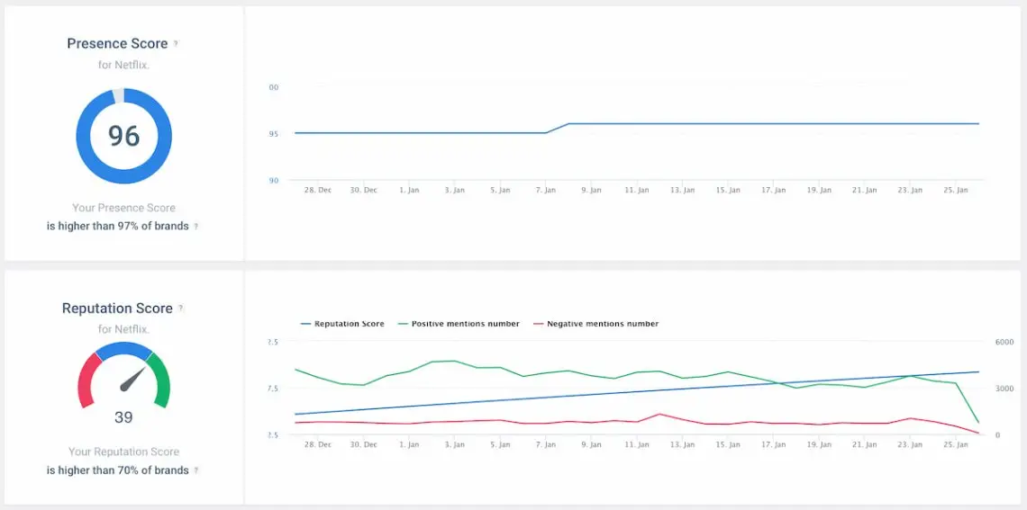The height and width of the screenshot is (510, 1027).
Task: Click '30. Dec' date on reputation chart axis
Action: point(364,444)
